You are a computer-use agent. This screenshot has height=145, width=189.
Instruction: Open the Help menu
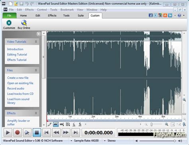pos(103,10)
